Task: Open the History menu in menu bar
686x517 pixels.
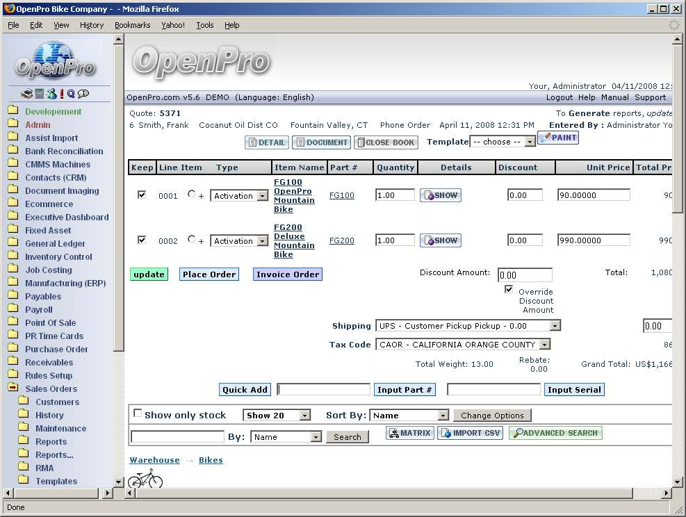Action: (91, 25)
